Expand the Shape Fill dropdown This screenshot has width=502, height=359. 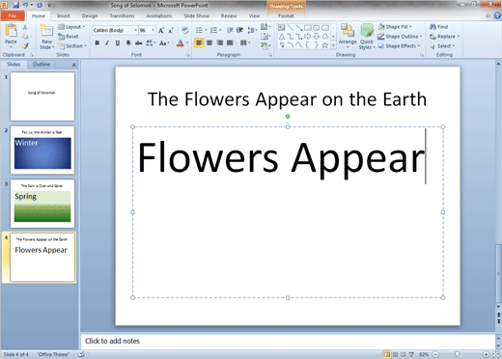tap(395, 27)
